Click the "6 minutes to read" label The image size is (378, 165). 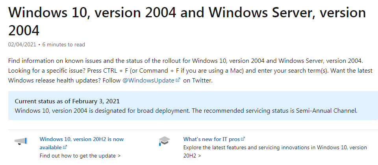tap(64, 44)
